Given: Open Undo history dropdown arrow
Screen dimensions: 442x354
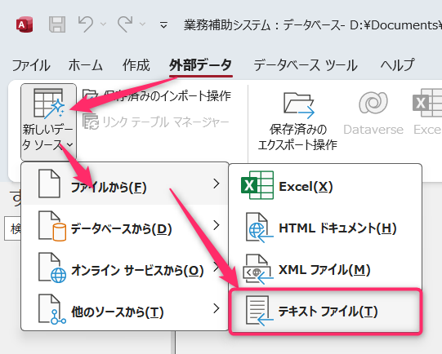Looking at the screenshot, I should pos(103,24).
